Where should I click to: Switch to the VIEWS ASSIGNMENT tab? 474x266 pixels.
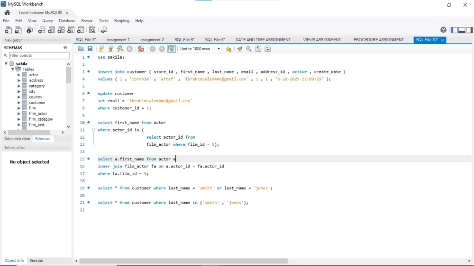[322, 40]
